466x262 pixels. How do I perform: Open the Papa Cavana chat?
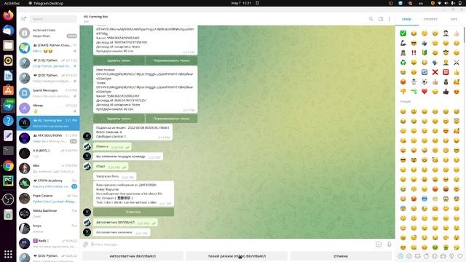(48, 199)
